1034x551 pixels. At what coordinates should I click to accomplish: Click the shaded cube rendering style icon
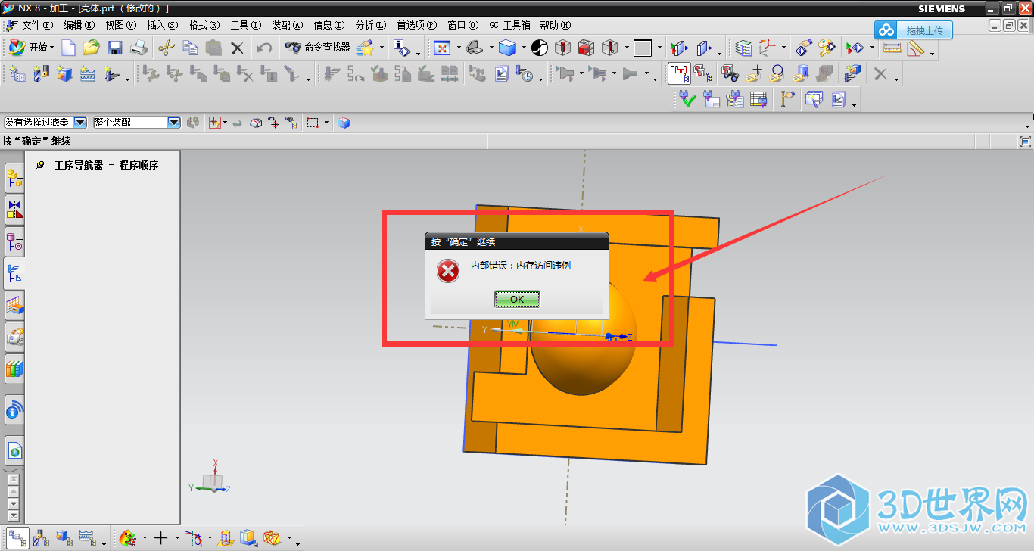coord(507,48)
